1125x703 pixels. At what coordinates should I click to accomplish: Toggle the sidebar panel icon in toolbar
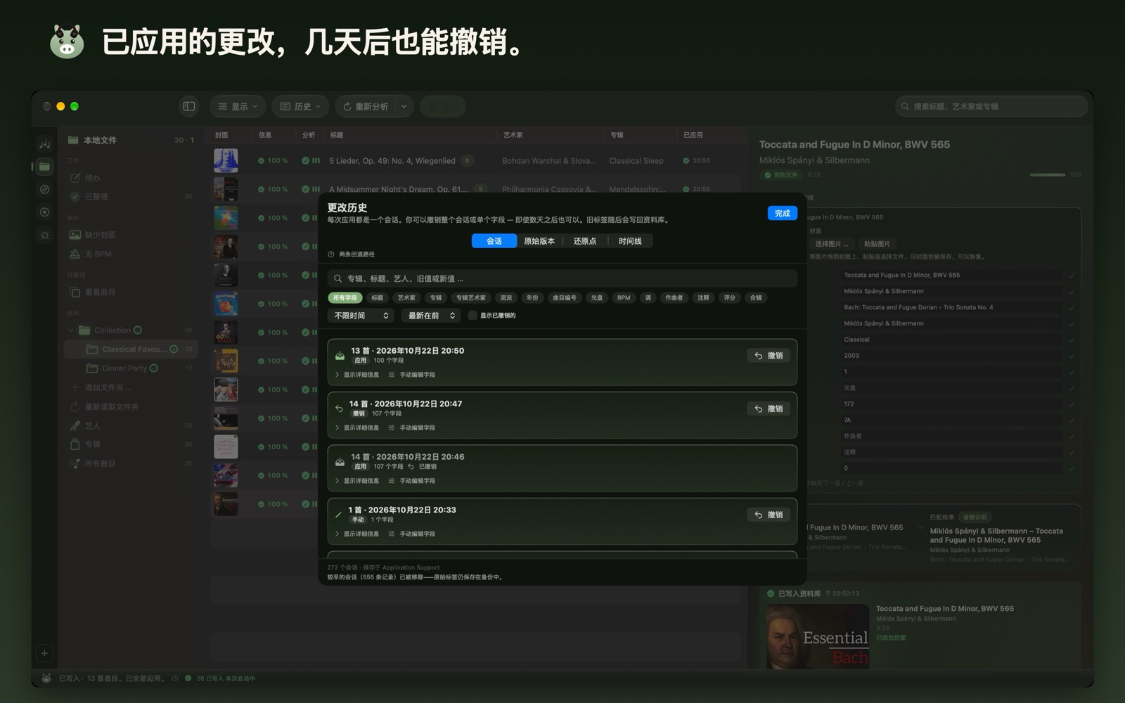189,106
